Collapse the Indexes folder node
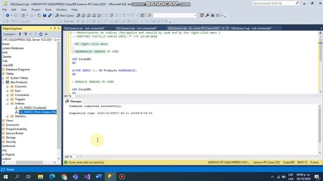This screenshot has height=181, width=323. click(8, 104)
